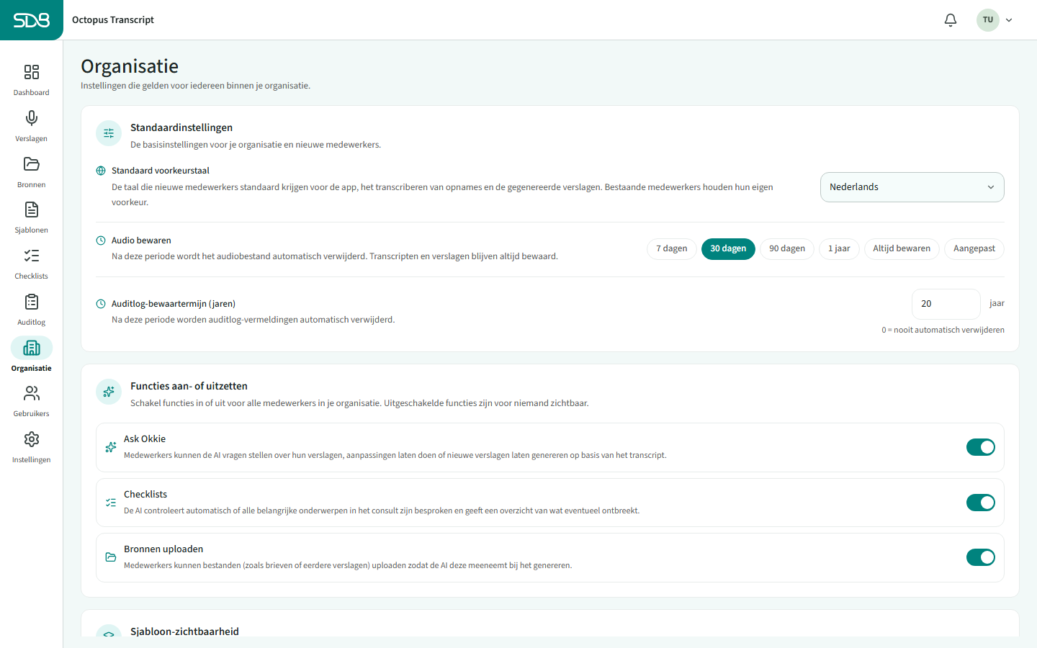Click globe icon beside Standaard voorkeurstaal

[x=101, y=171]
